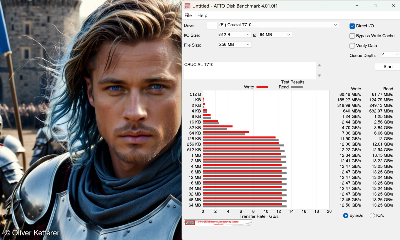This screenshot has width=400, height=240.
Task: Click the description box scroll-up arrow
Action: click(x=319, y=65)
